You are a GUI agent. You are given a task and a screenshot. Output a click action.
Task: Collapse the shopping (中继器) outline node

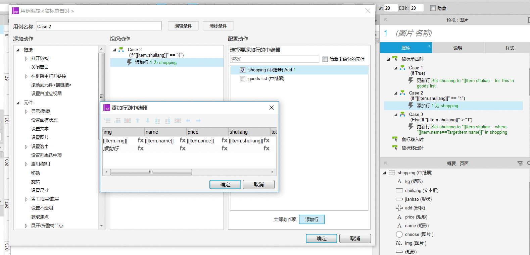pyautogui.click(x=384, y=173)
